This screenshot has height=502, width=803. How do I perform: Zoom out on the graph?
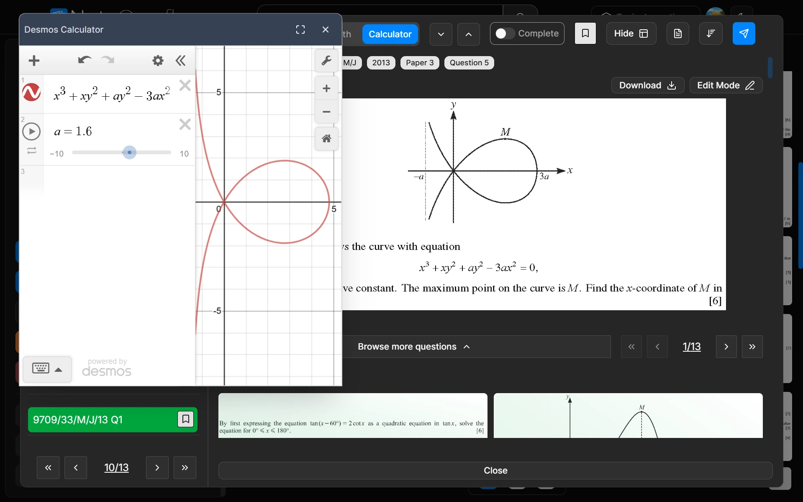coord(326,112)
